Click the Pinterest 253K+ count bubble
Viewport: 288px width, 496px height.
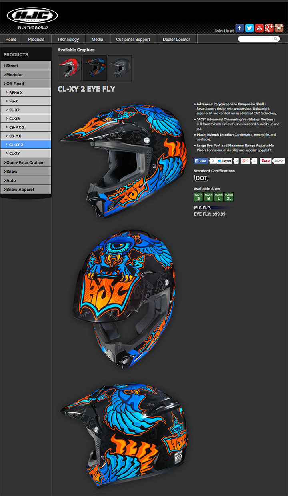click(279, 161)
